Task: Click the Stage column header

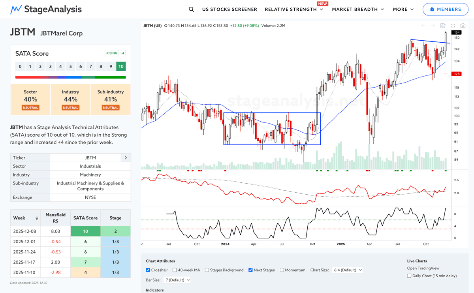Action: click(115, 218)
